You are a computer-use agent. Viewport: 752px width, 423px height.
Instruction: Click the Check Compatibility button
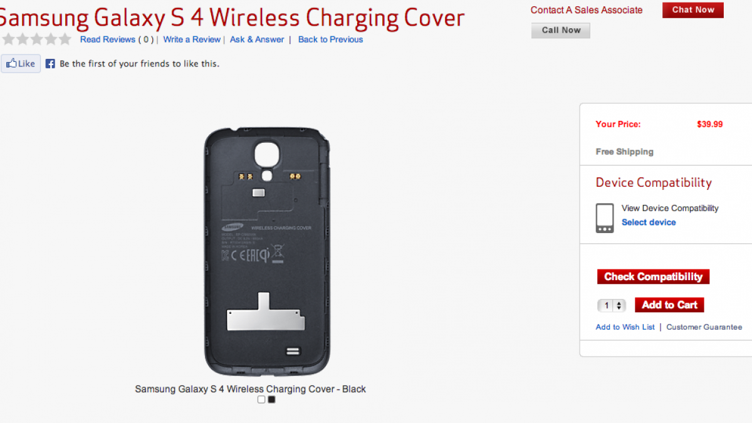click(x=653, y=276)
